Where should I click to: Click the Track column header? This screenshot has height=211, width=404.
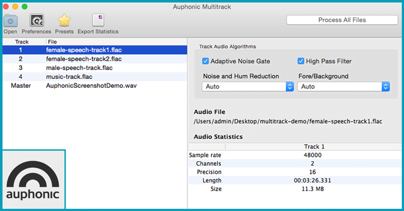22,41
